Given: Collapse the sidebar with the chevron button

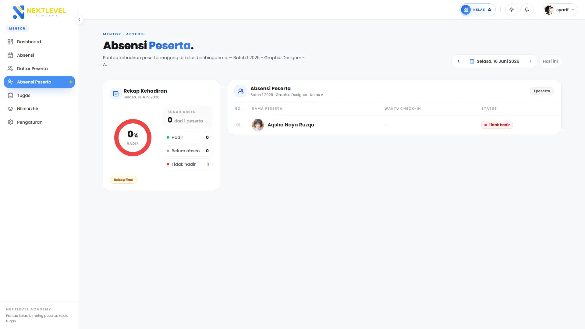Looking at the screenshot, I should coord(79,19).
